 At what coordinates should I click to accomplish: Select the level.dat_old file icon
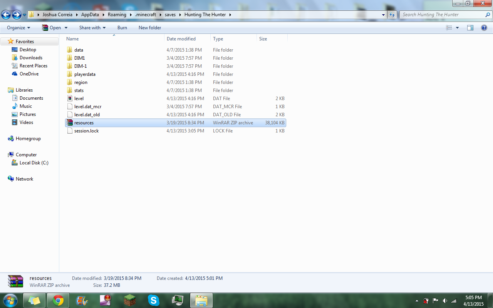pos(69,115)
